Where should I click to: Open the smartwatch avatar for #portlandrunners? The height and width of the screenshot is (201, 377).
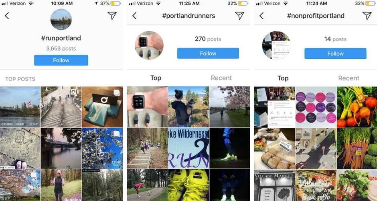pos(149,45)
